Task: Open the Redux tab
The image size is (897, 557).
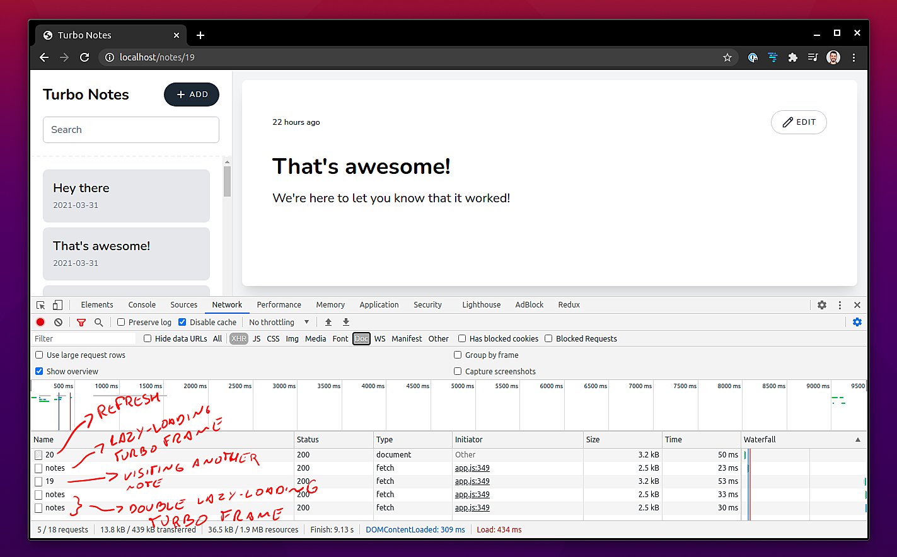Action: tap(569, 305)
